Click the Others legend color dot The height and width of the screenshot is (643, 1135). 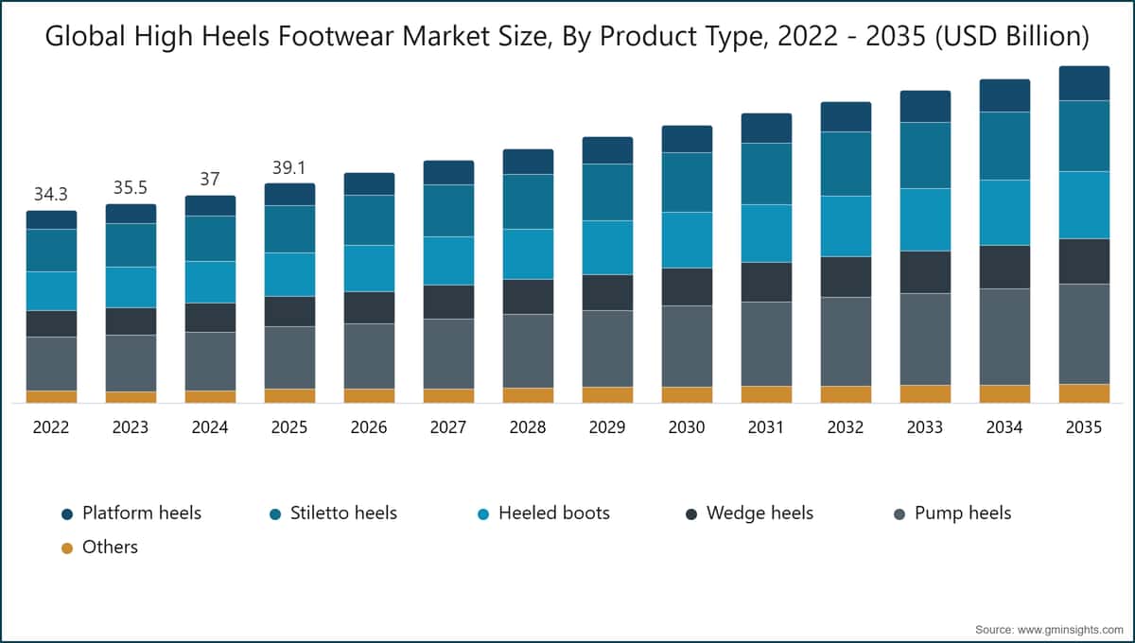[66, 547]
